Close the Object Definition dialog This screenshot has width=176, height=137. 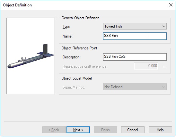pyautogui.click(x=171, y=5)
